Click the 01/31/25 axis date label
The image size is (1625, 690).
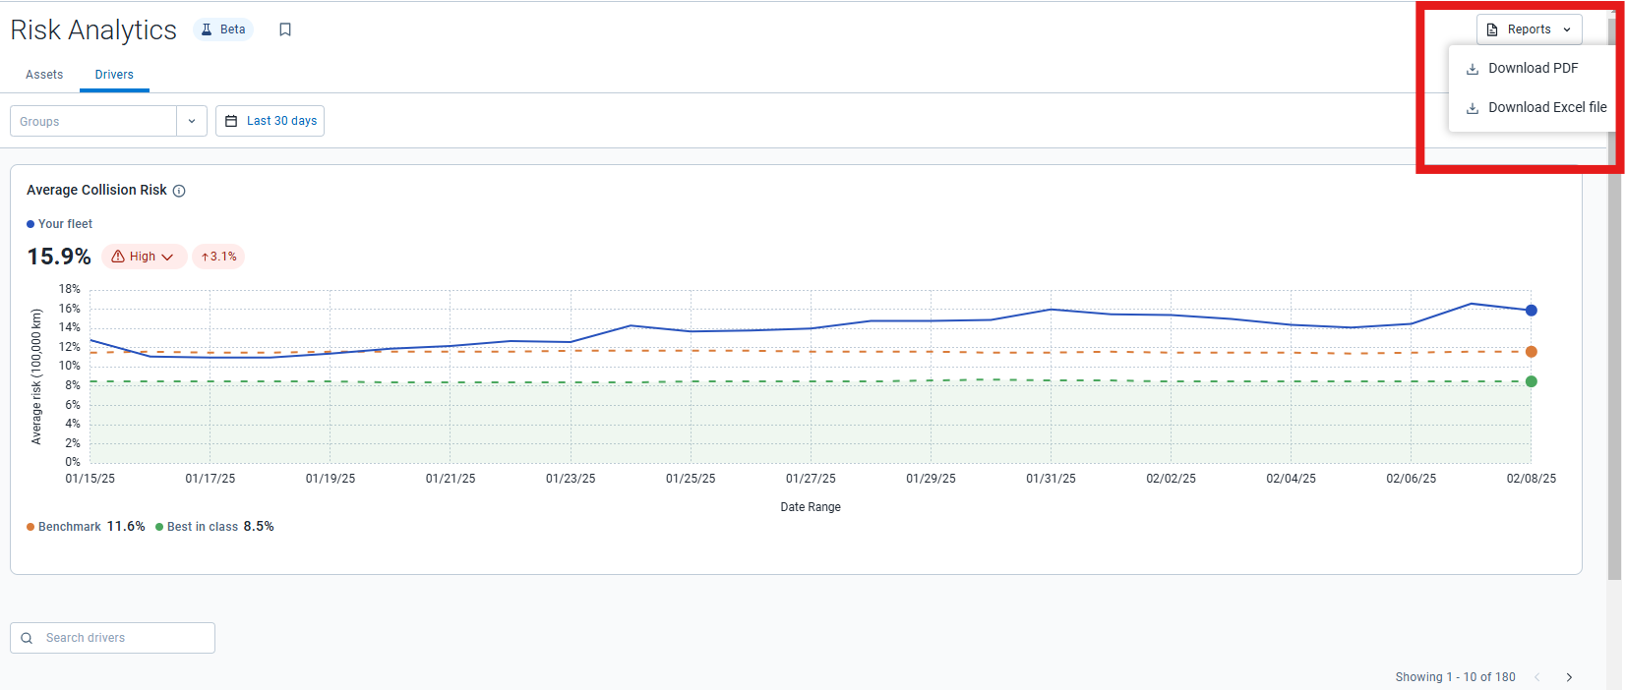click(1051, 479)
